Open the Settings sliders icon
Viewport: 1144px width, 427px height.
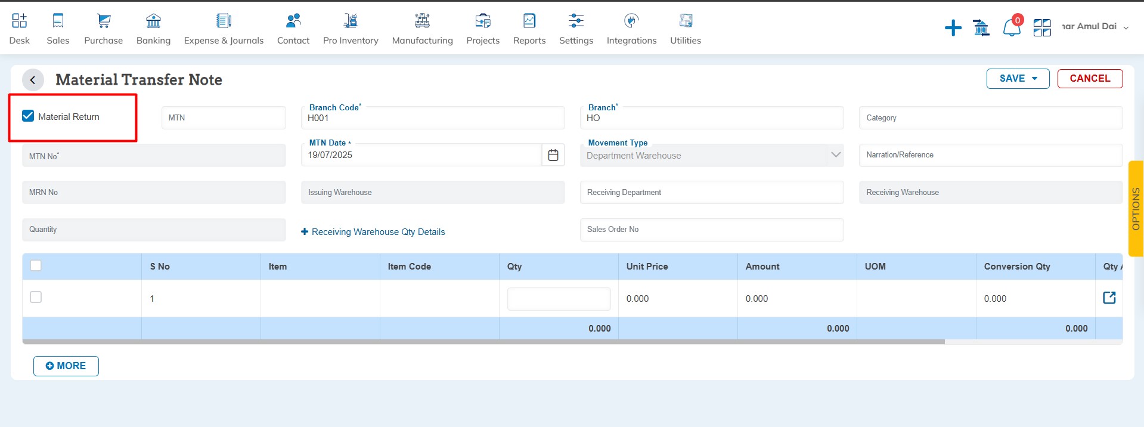coord(576,21)
